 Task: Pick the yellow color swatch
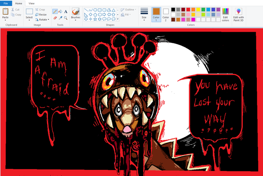(198, 10)
